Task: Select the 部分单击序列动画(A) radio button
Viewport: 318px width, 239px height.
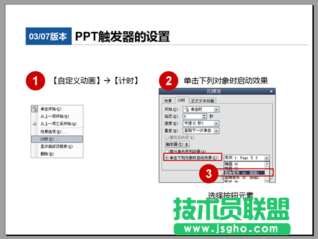Action: 167,151
